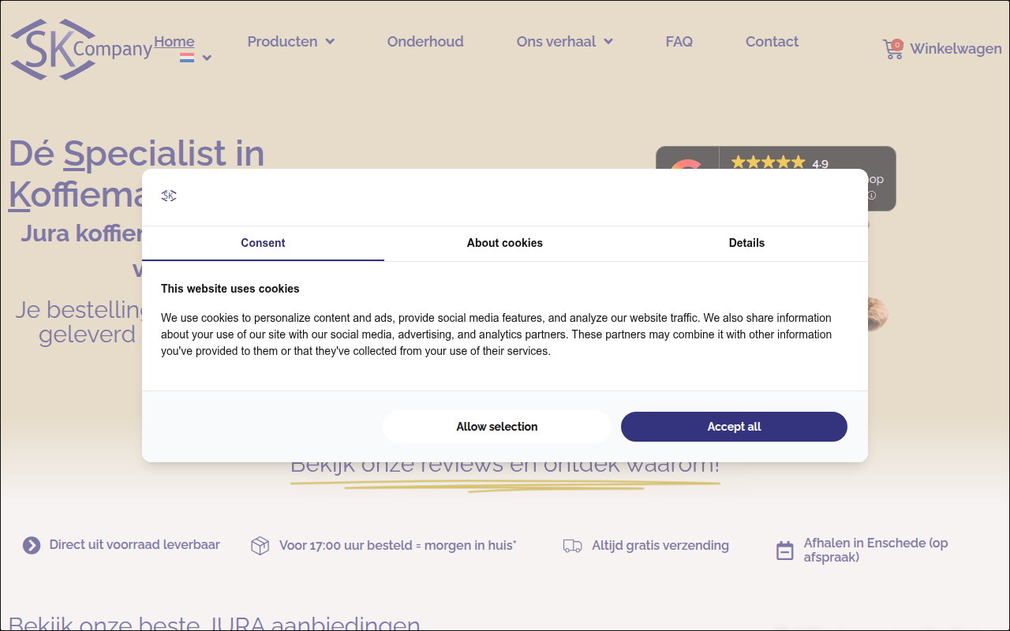Click the Ons verhaal menu label
This screenshot has height=631, width=1010.
(556, 42)
